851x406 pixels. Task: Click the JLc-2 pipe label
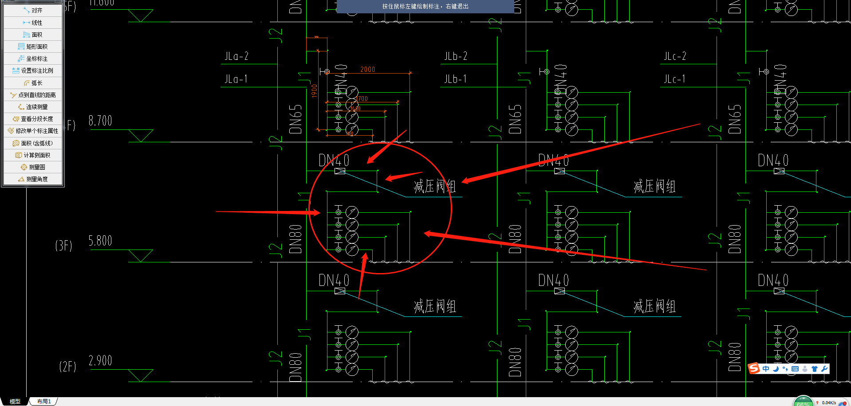tap(675, 56)
